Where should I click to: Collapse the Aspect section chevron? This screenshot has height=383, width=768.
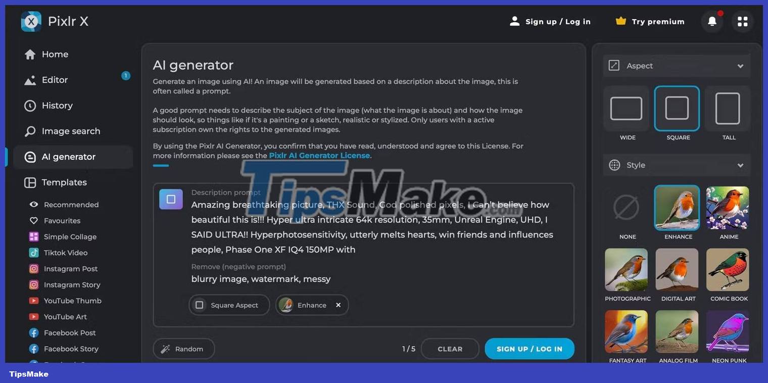tap(740, 66)
